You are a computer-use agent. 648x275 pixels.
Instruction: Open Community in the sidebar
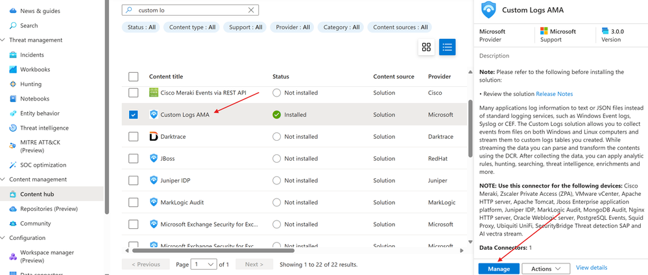36,224
